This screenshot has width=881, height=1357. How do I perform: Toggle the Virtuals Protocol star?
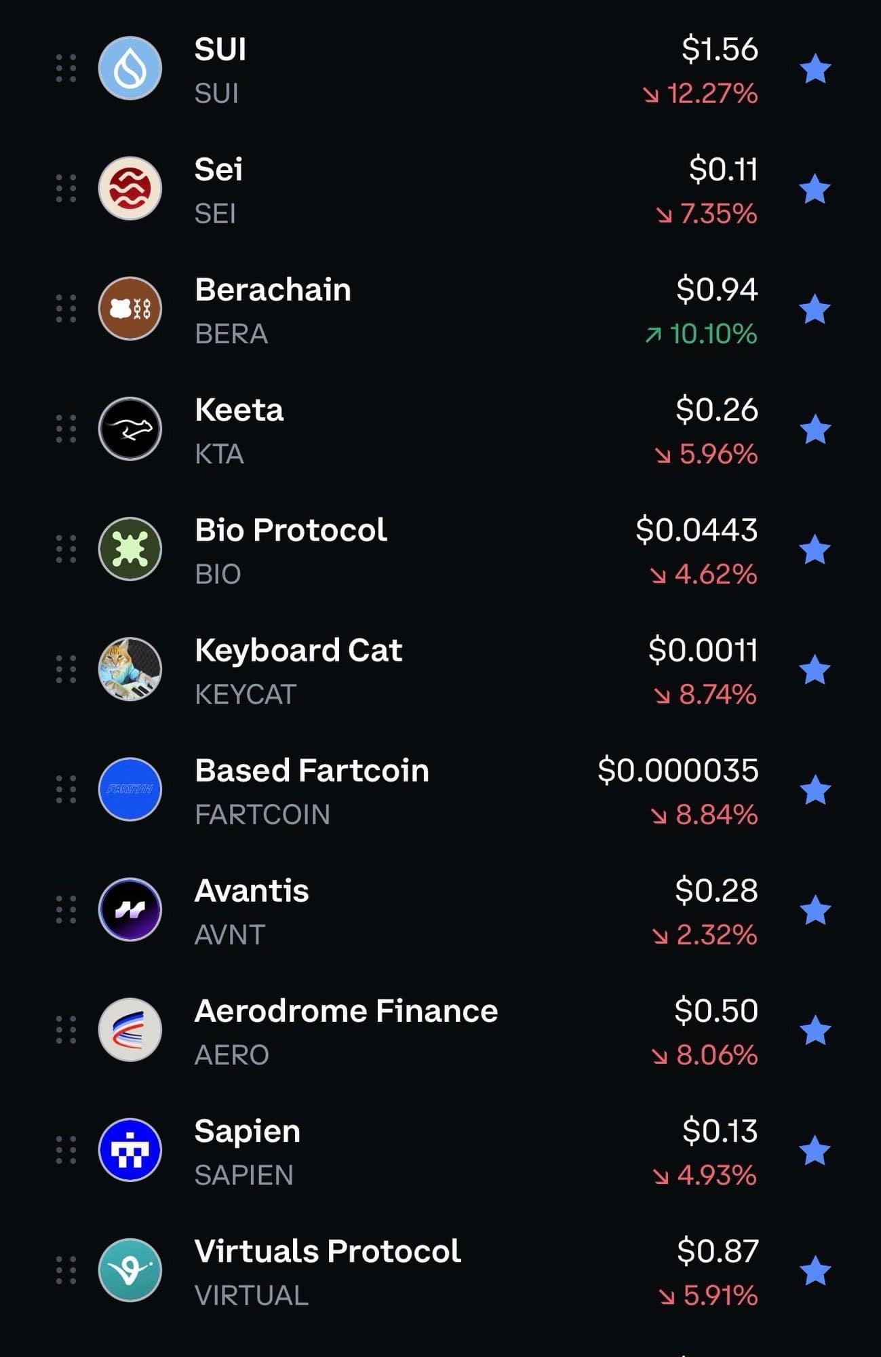(x=815, y=1270)
